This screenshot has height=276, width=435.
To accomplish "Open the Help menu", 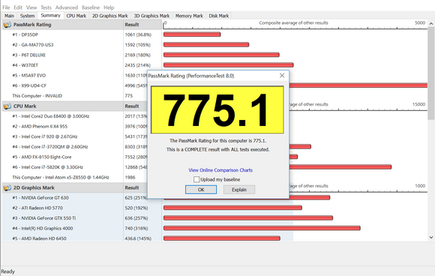I will coord(109,7).
